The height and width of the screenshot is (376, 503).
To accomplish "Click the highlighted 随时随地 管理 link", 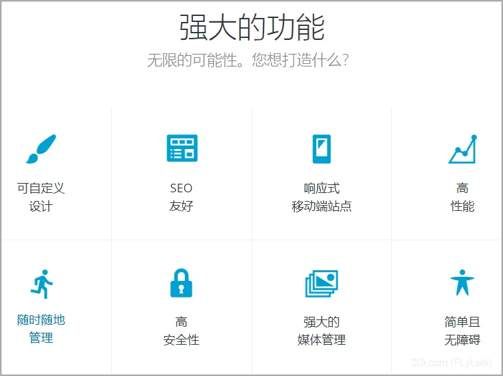I will tap(41, 329).
